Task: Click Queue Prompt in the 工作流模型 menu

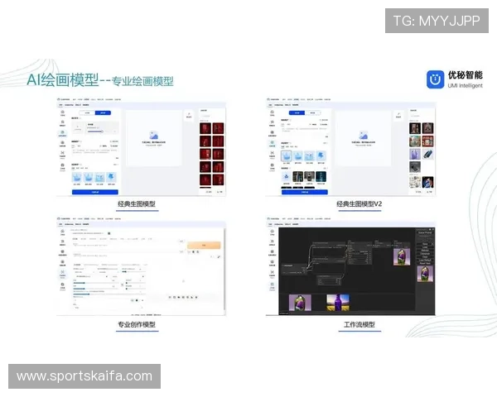Action: [x=425, y=232]
